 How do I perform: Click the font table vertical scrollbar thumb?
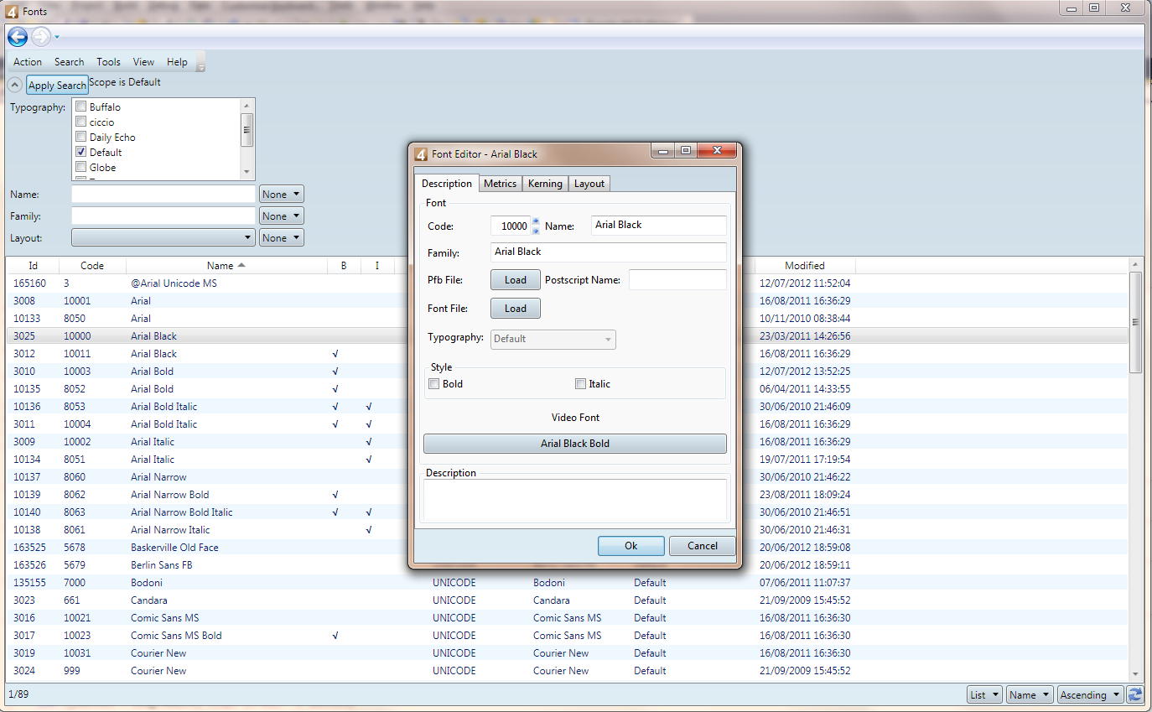[1136, 322]
